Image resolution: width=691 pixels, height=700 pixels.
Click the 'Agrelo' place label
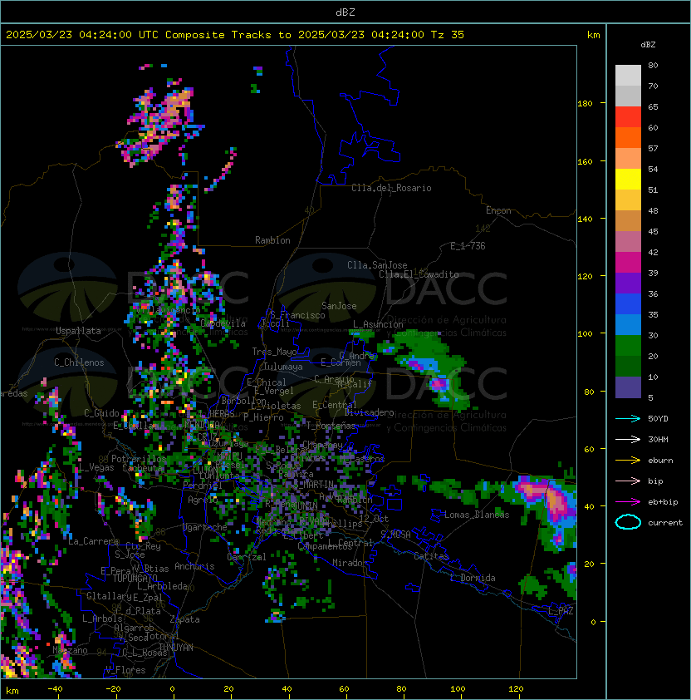click(203, 500)
